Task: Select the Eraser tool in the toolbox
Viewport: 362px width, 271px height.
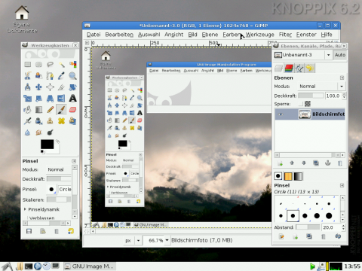Action: 73,110
